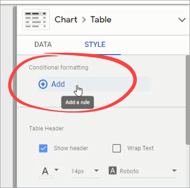
Task: Click the checkmark inside Show header box
Action: [x=43, y=148]
